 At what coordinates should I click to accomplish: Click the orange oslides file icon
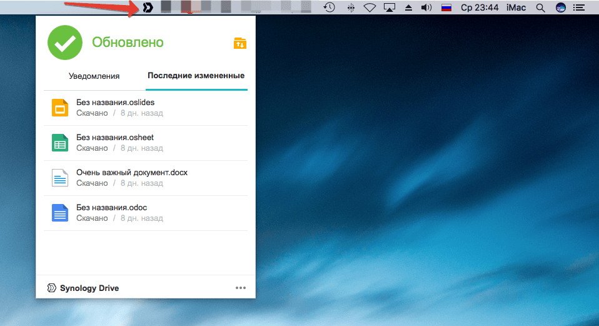60,108
